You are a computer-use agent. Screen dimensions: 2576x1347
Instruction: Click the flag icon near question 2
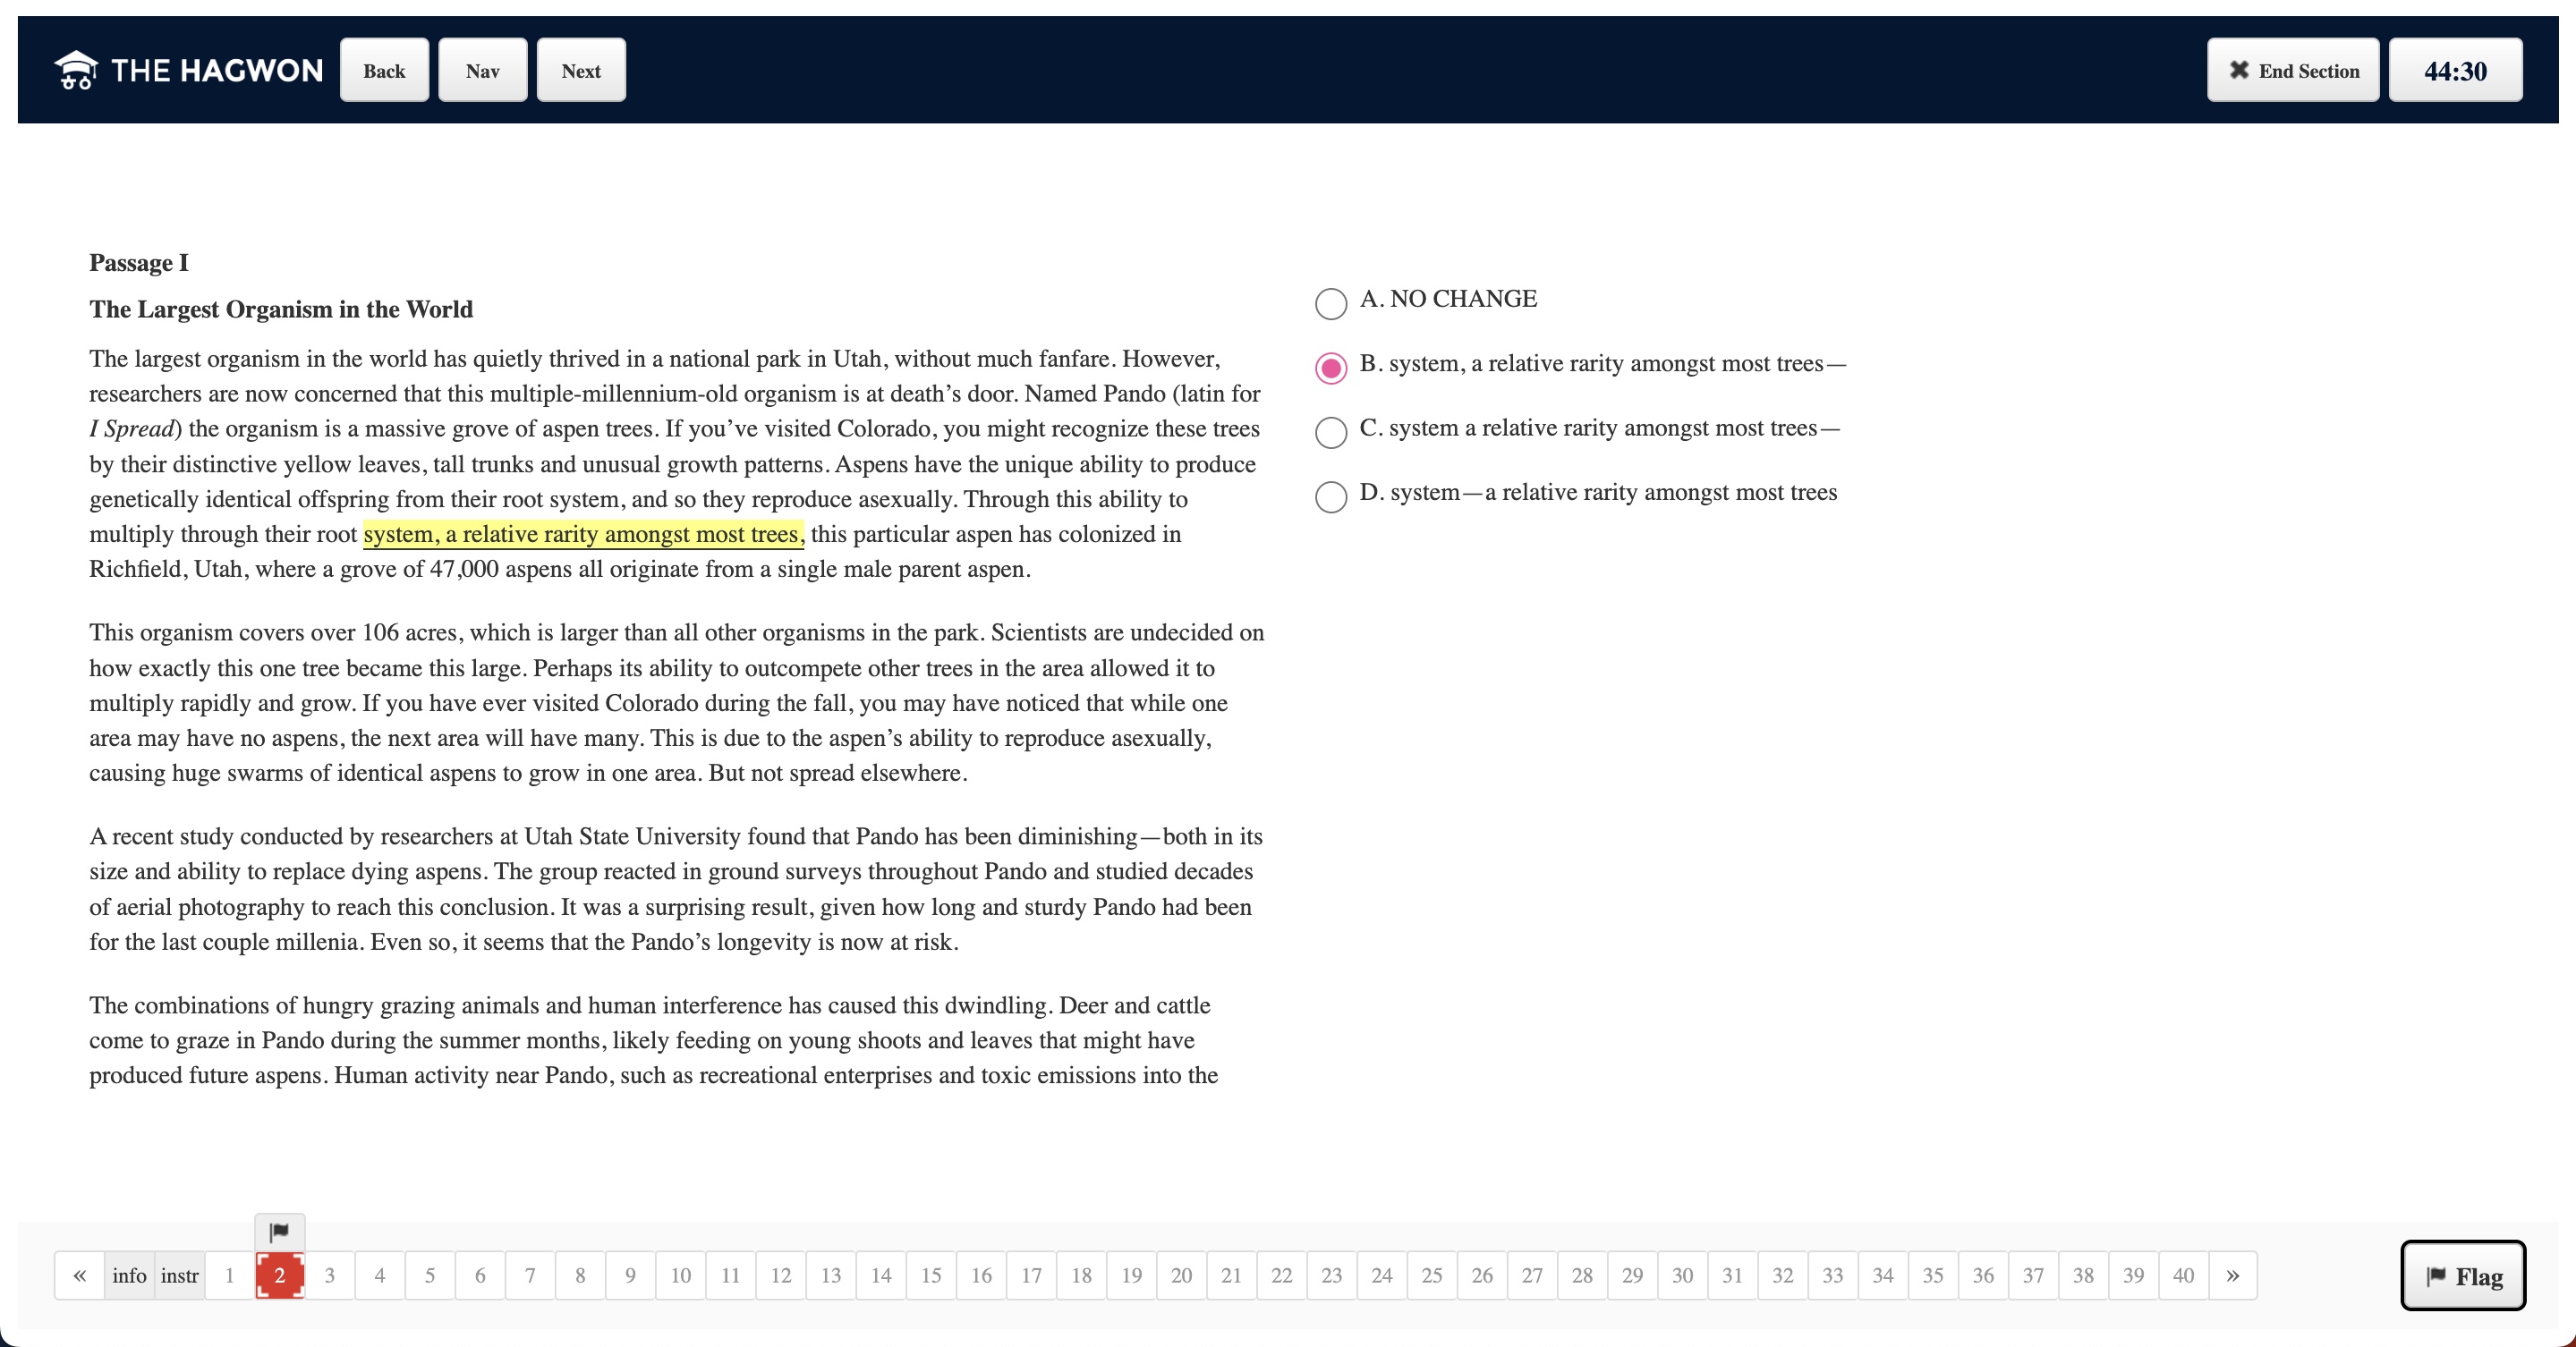tap(277, 1232)
